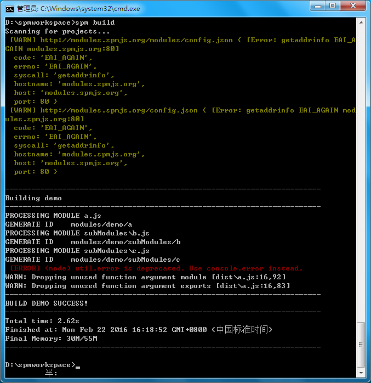Click the 'BUILD DEMO SUCCESS!' line
Image resolution: width=371 pixels, height=383 pixels.
coord(47,303)
